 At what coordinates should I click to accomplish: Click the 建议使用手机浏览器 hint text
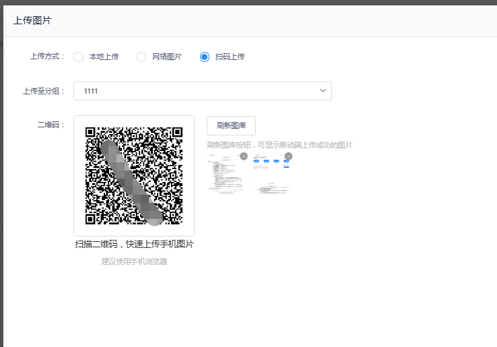[x=134, y=261]
